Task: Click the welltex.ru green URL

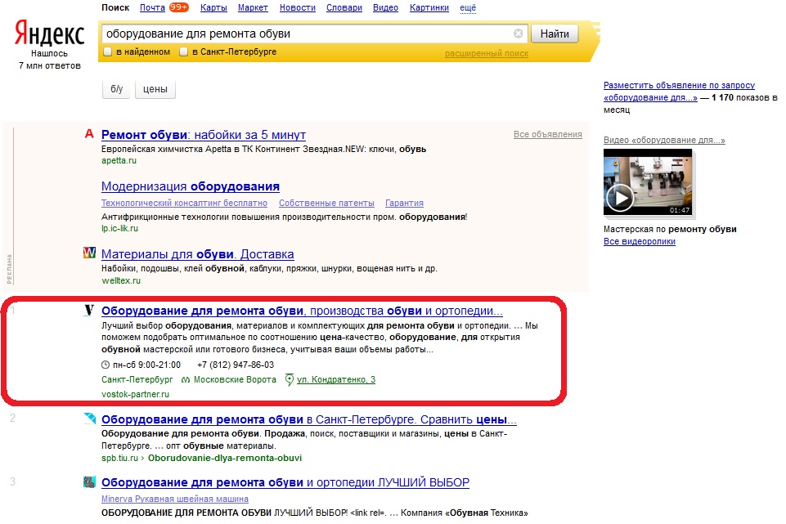Action: click(x=121, y=280)
